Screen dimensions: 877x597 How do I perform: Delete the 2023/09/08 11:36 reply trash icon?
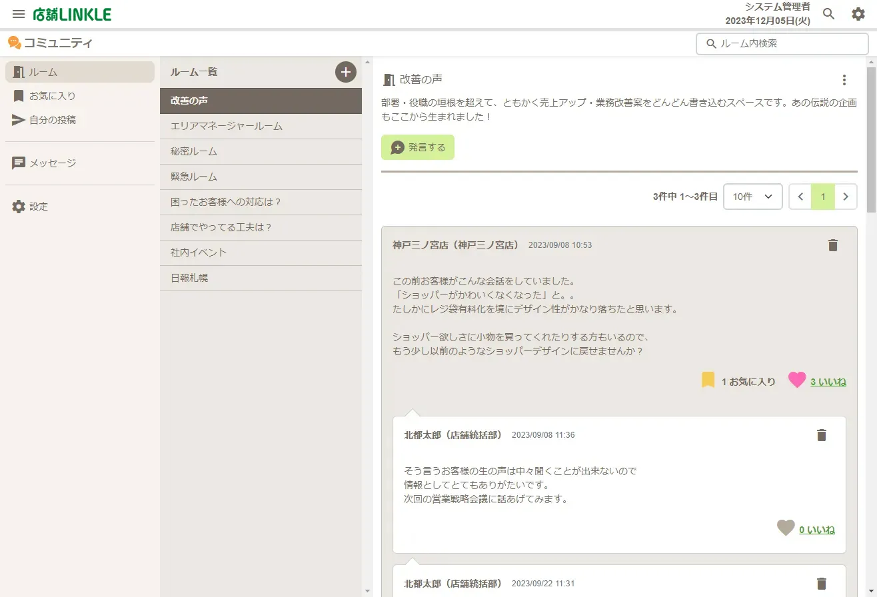click(821, 435)
